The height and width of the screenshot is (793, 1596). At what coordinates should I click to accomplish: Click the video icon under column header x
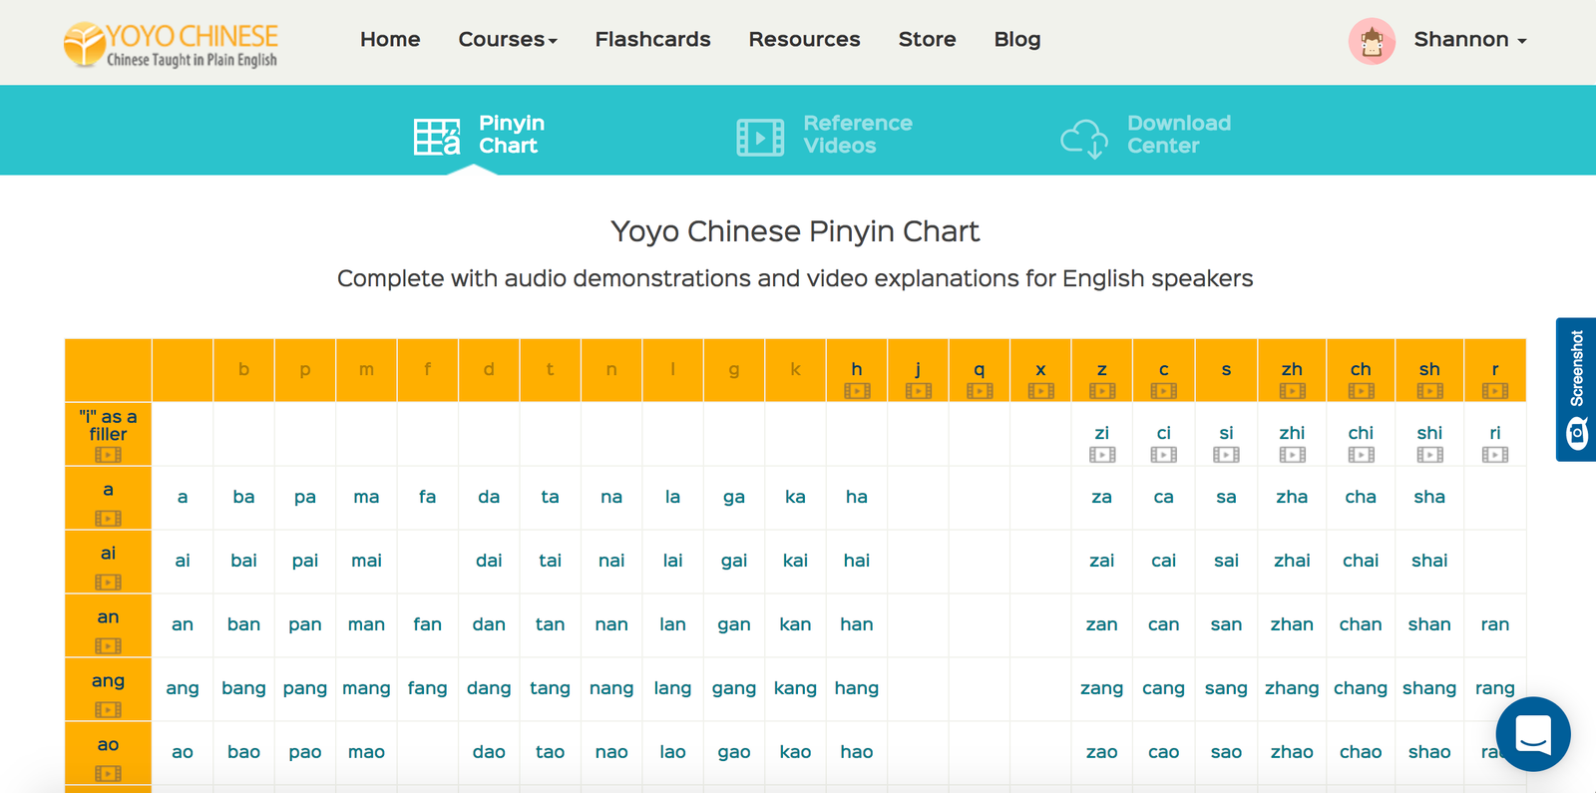tap(1040, 391)
